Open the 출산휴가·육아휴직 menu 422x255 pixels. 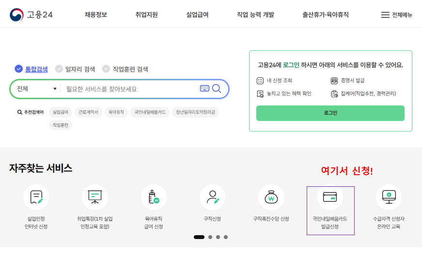tap(326, 15)
